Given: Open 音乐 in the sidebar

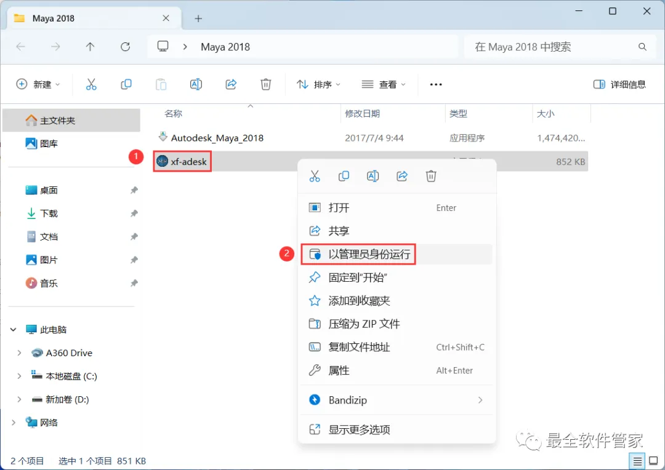Looking at the screenshot, I should [x=71, y=283].
